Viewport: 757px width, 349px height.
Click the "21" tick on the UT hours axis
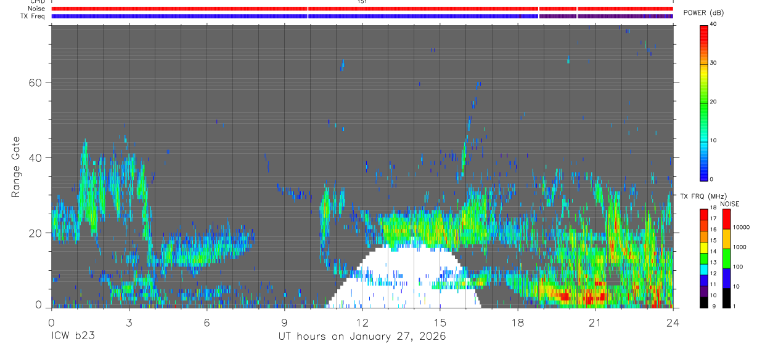click(x=595, y=322)
